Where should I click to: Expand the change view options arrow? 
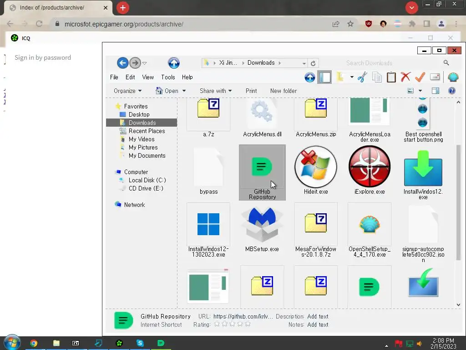click(420, 91)
